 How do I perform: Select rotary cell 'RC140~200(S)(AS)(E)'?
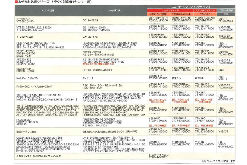(97, 70)
